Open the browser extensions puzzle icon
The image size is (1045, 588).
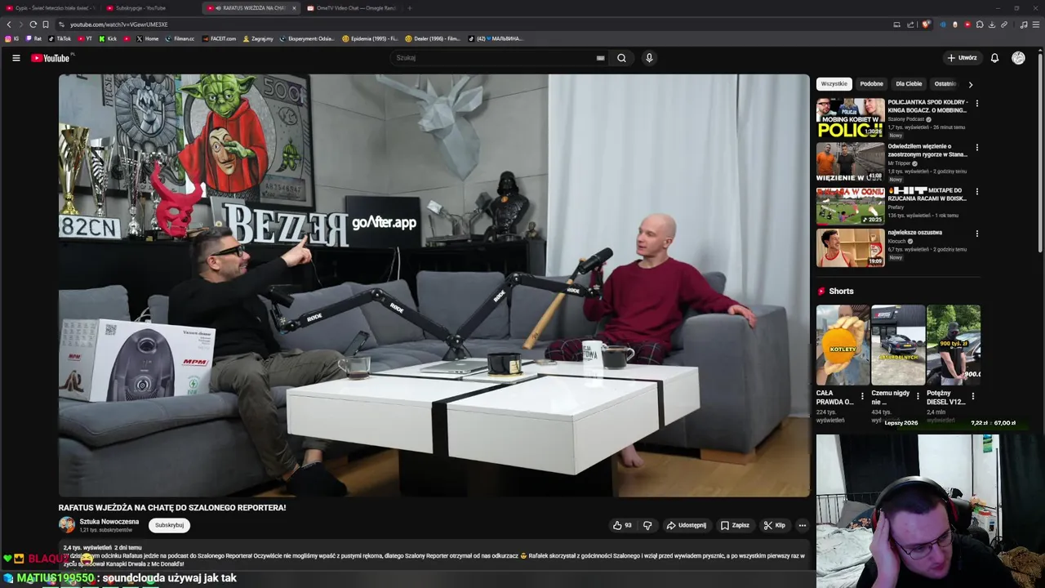pos(980,24)
